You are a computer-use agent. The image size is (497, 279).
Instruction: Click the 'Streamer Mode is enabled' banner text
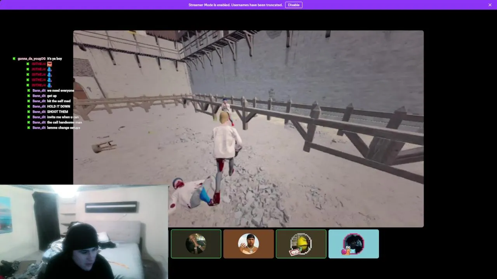235,5
